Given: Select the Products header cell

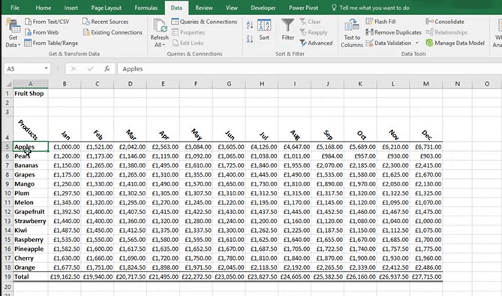Looking at the screenshot, I should tap(31, 129).
